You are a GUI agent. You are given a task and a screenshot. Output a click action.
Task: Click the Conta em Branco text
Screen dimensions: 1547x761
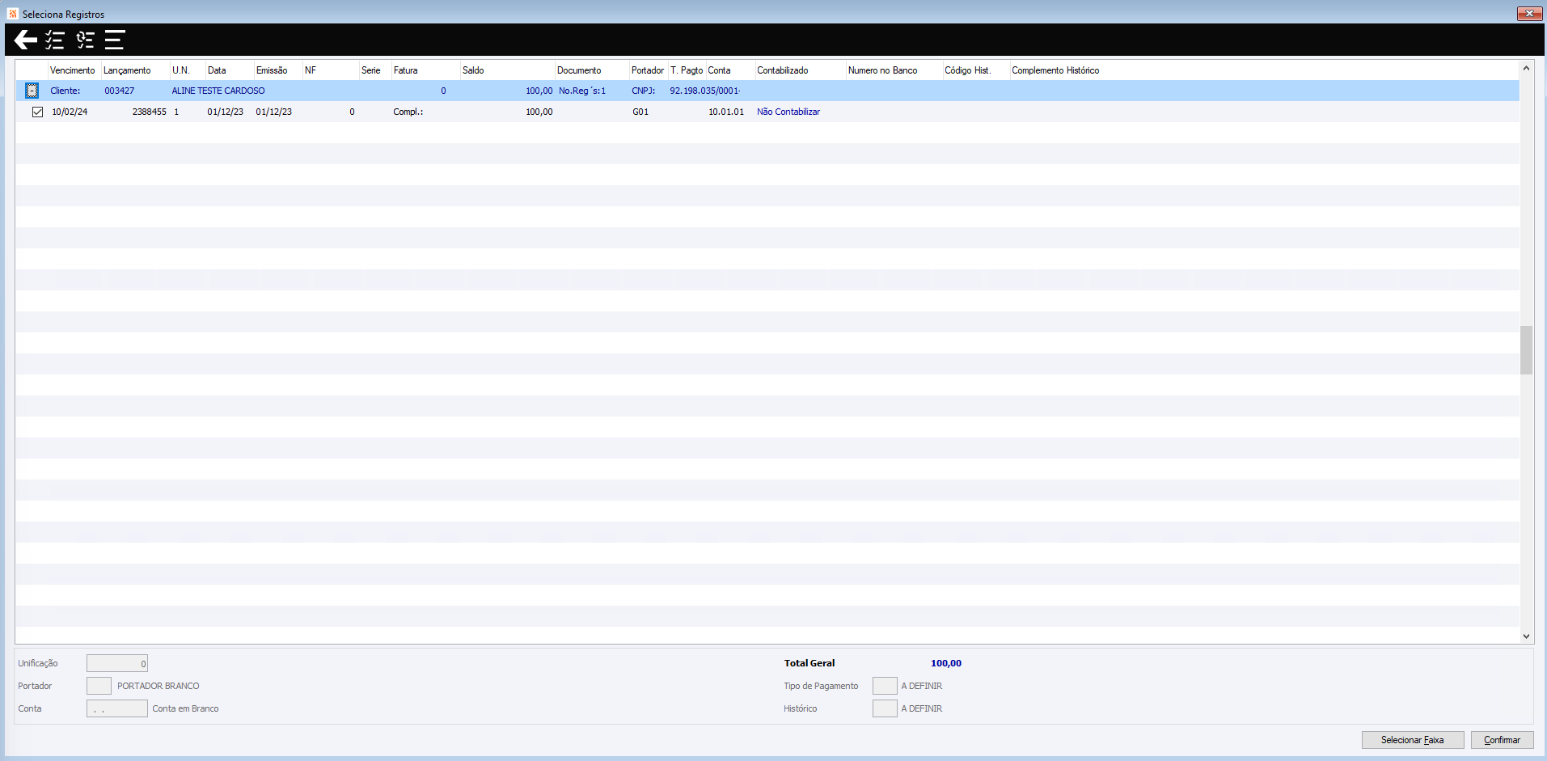[186, 708]
